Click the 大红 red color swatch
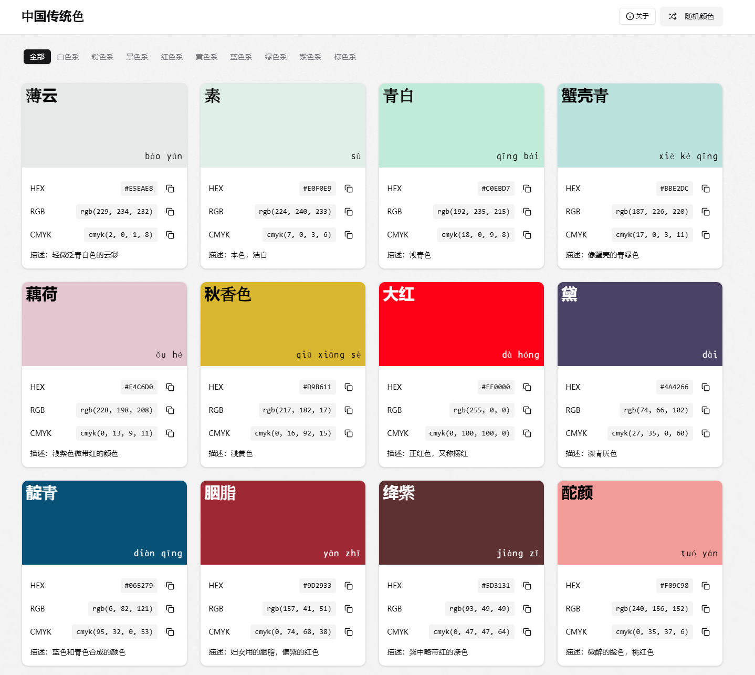755x675 pixels. [462, 324]
